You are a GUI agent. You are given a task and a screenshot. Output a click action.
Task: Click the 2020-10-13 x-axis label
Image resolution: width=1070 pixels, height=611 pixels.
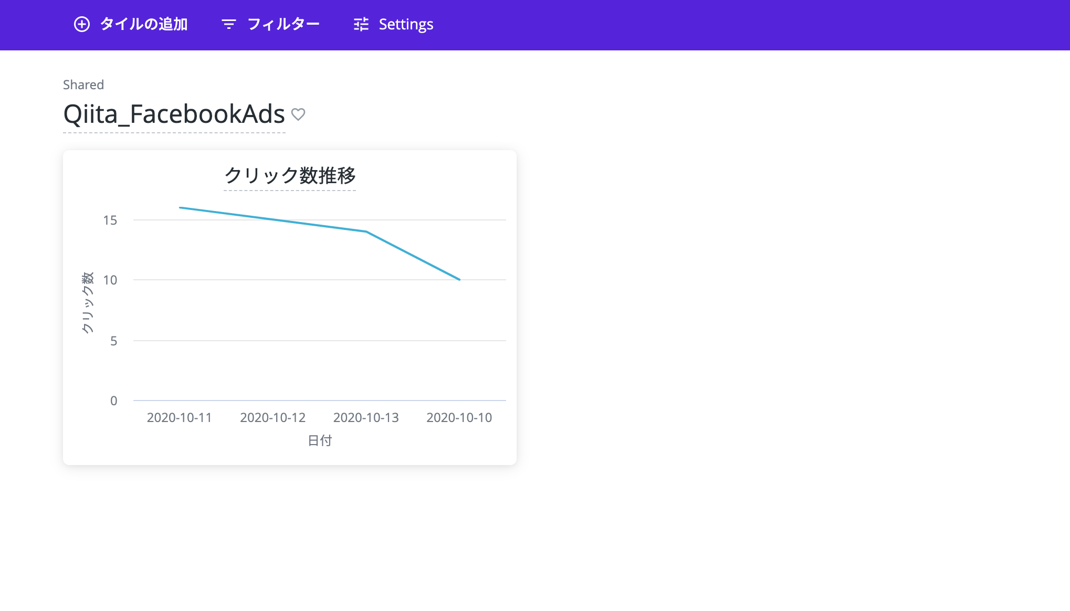(x=366, y=417)
